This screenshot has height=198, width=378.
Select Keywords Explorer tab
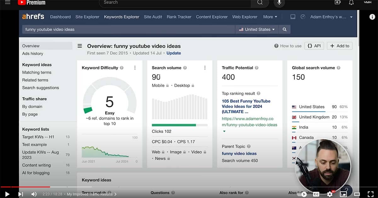click(122, 17)
